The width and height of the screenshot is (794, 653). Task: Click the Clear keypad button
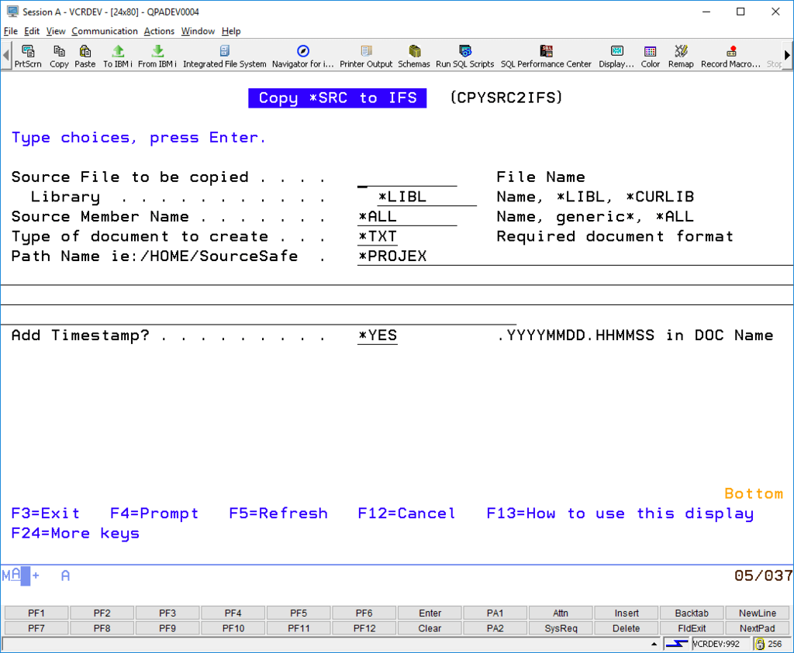tap(430, 628)
